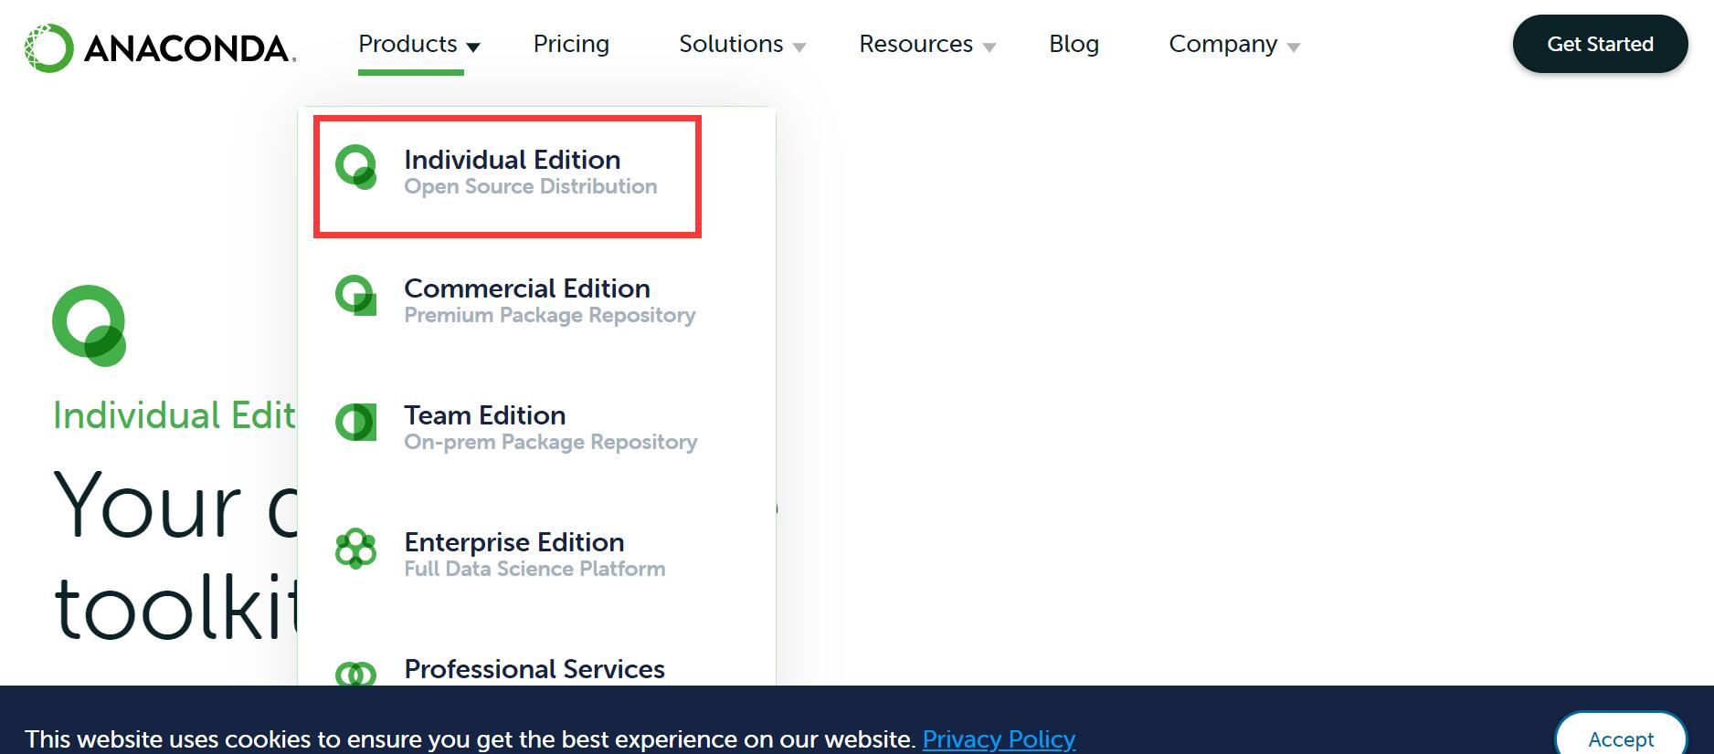1714x754 pixels.
Task: Click the 'Company' nav label
Action: coord(1223,44)
